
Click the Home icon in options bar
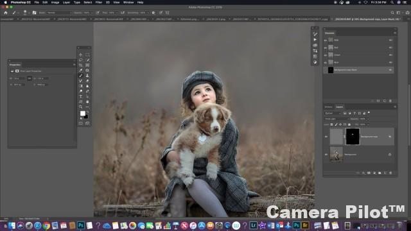coord(6,13)
